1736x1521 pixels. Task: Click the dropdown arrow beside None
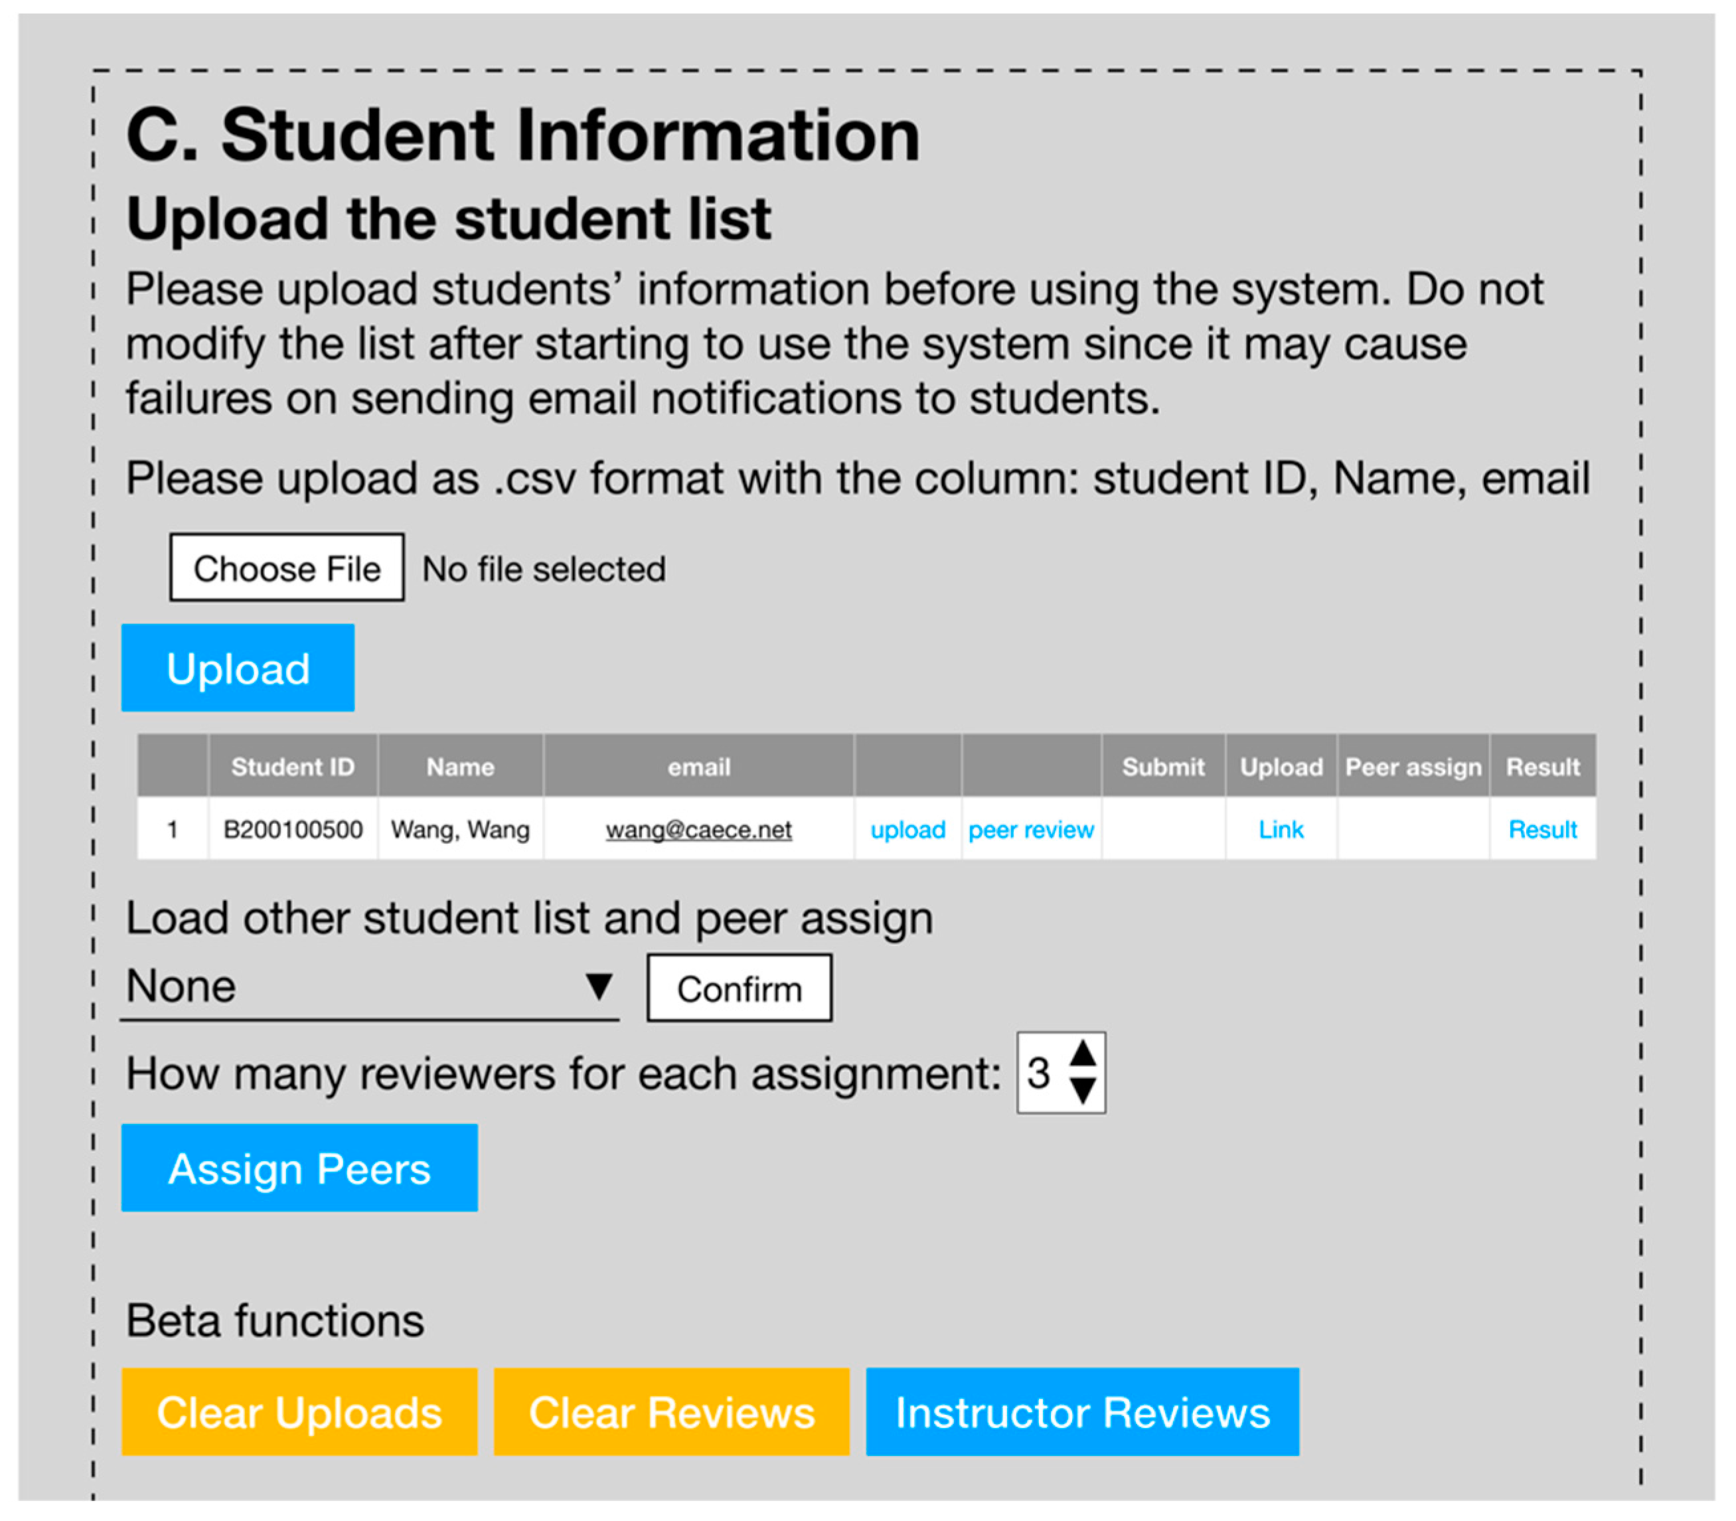pyautogui.click(x=599, y=987)
